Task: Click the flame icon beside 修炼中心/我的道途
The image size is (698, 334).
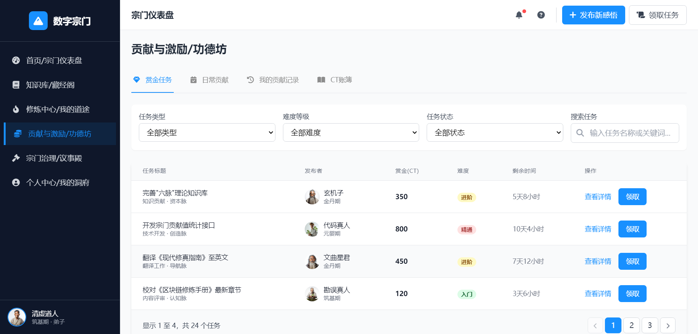Action: click(x=16, y=109)
